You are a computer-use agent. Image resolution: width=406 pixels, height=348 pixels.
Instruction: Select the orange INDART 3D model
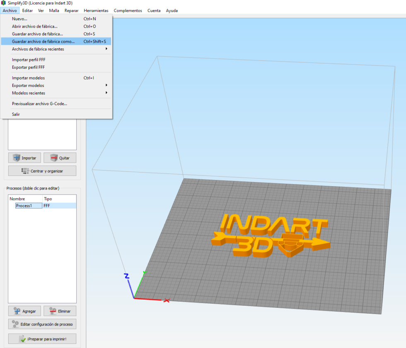coord(270,235)
